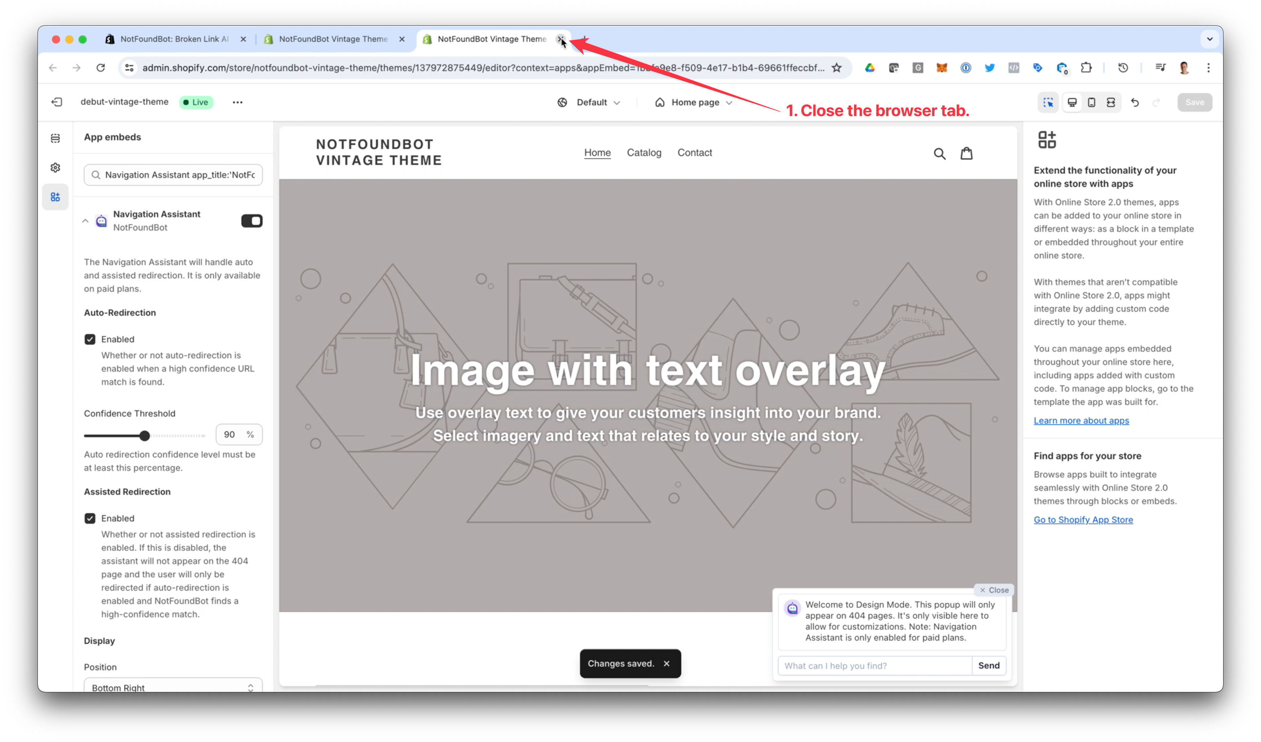The image size is (1261, 742).
Task: Exit the theme editor
Action: tap(57, 102)
